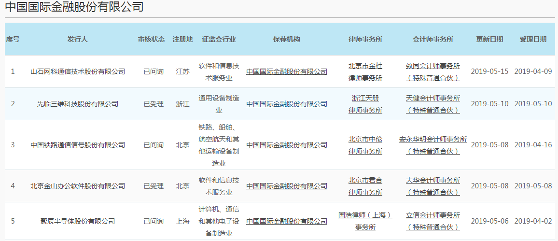Open 立信会计师事务所 link
Image resolution: width=558 pixels, height=241 pixels.
click(x=432, y=221)
